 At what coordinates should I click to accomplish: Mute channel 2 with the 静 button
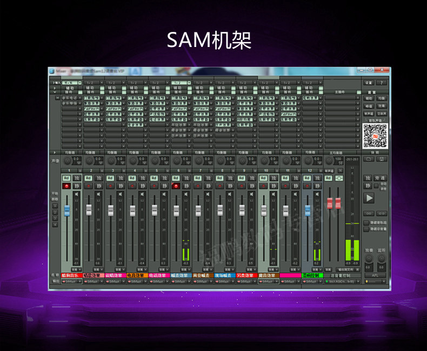click(x=98, y=186)
